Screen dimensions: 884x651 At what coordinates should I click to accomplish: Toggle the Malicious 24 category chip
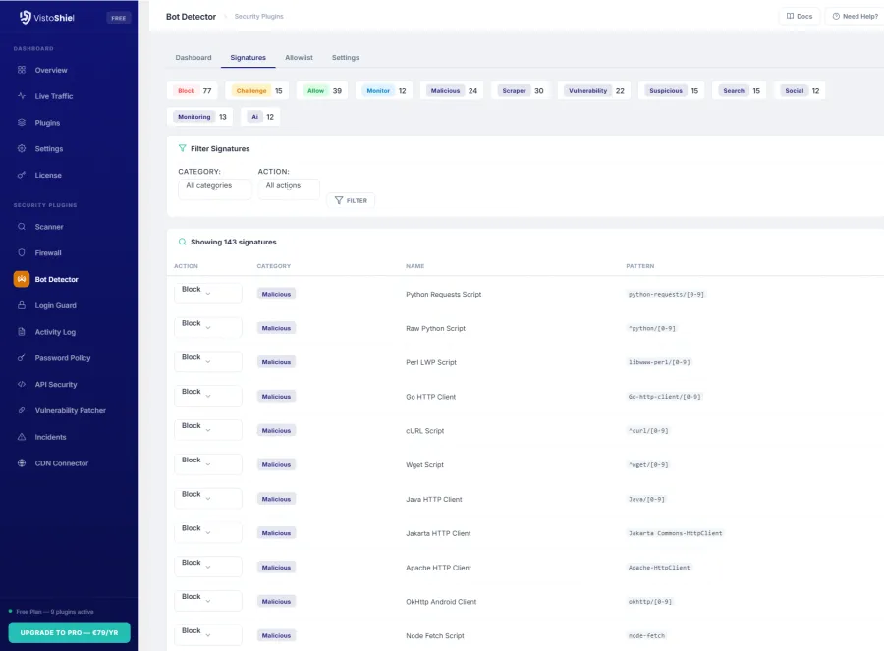point(452,90)
